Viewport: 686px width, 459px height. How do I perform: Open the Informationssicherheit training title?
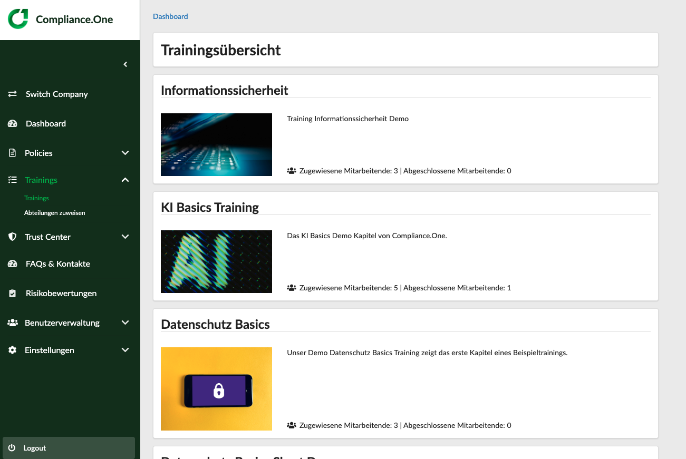click(x=225, y=90)
